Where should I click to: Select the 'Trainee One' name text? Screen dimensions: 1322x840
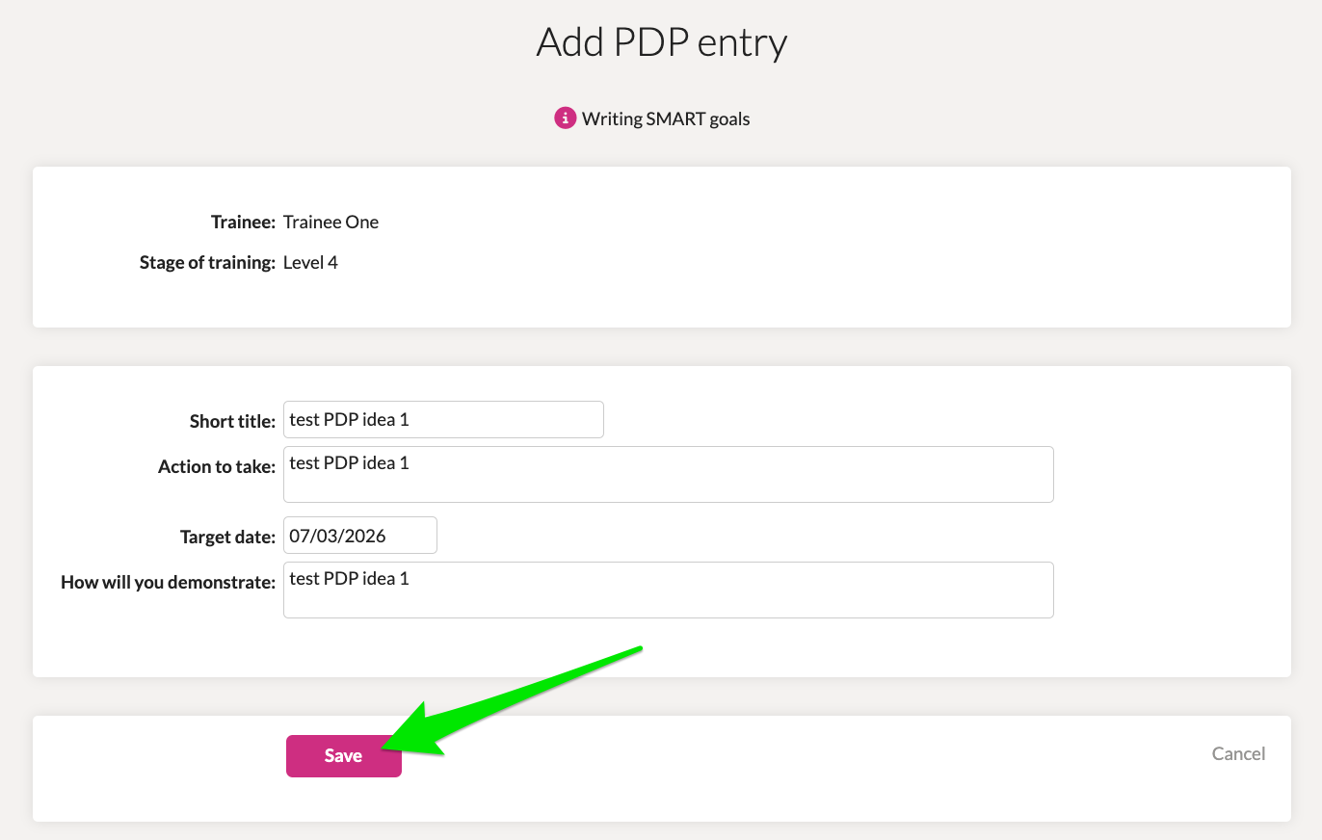330,222
